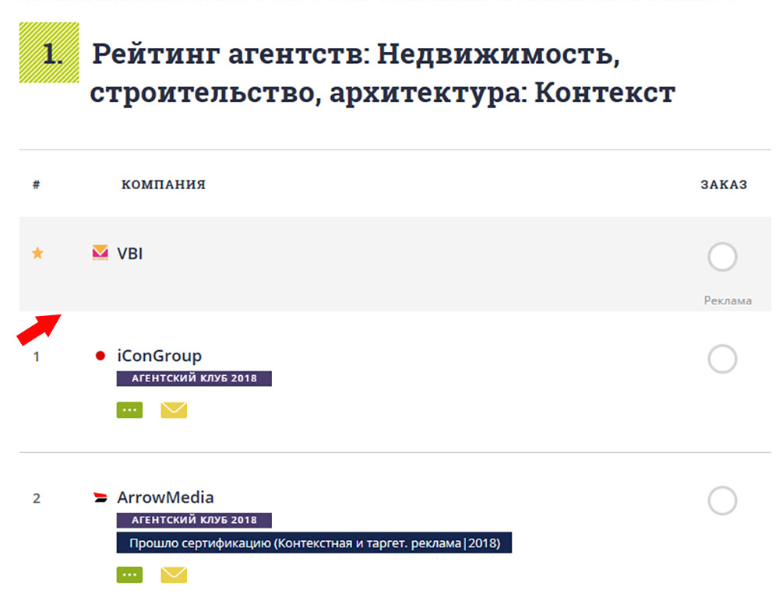Open the iConGroup company link
The width and height of the screenshot is (779, 611).
pos(160,356)
